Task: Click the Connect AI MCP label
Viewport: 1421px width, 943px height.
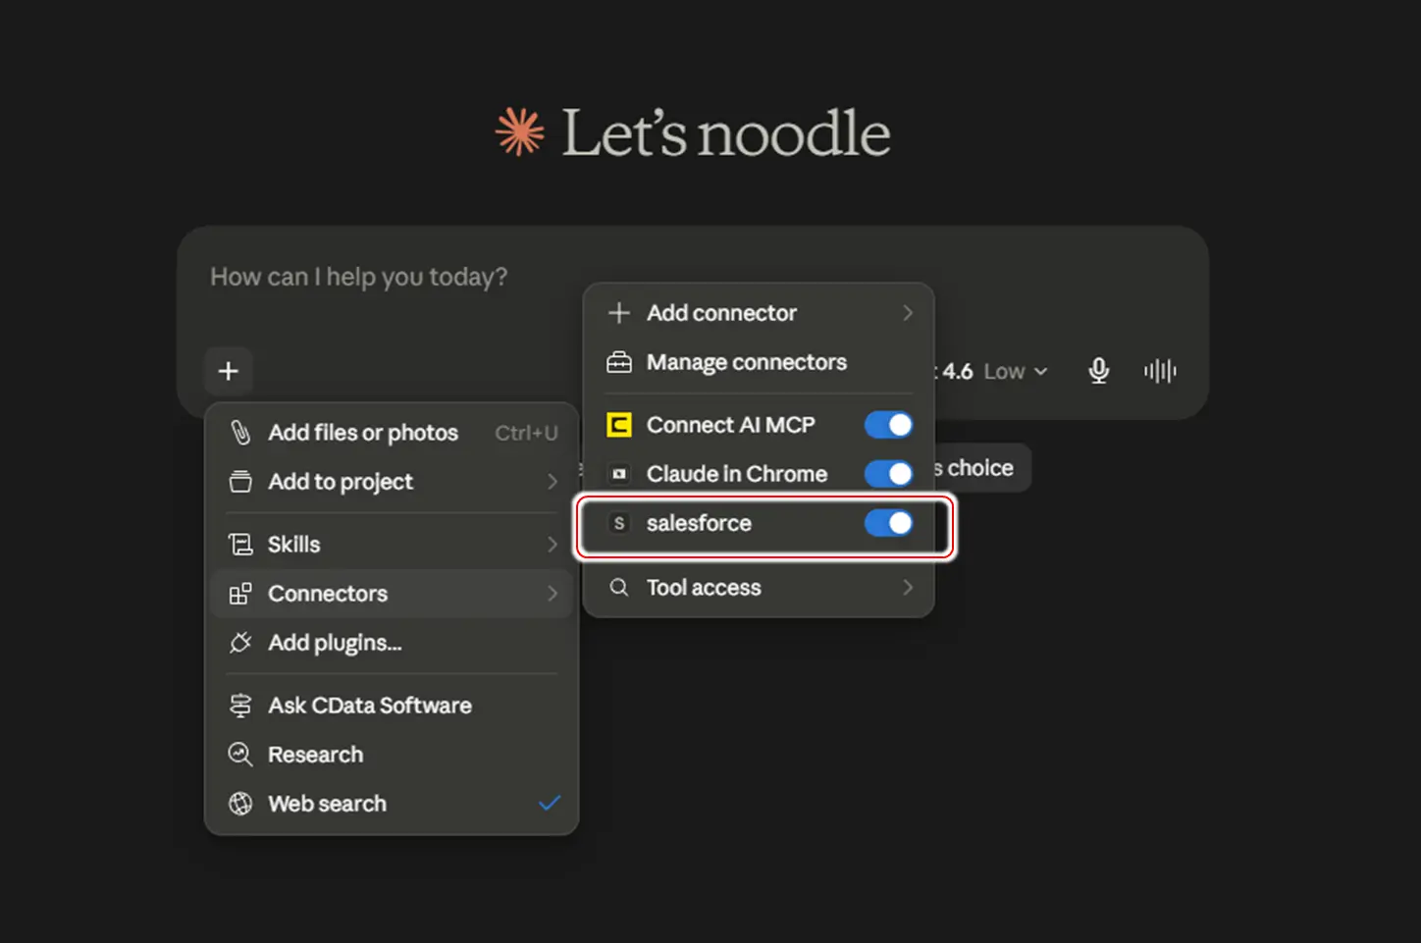Action: point(731,425)
